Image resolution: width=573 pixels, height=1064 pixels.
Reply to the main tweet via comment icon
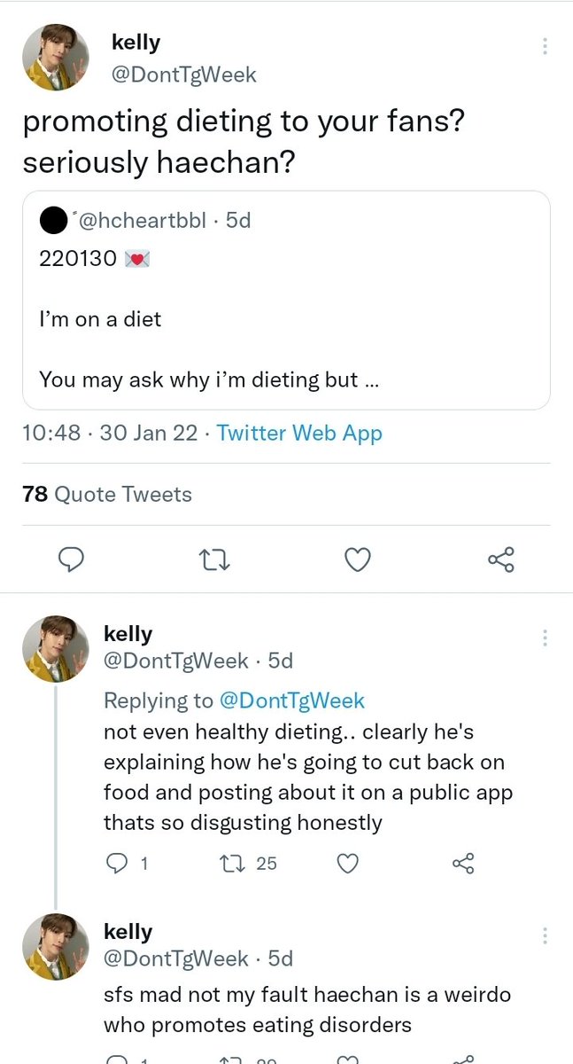tap(73, 560)
